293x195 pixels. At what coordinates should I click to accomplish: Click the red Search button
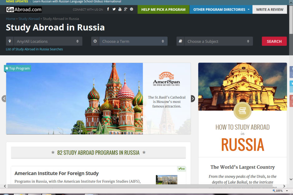274,41
